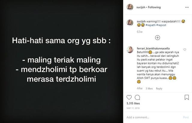This screenshot has height=123, width=192.
Task: Open the #repath hashtag
Action: (151, 25)
